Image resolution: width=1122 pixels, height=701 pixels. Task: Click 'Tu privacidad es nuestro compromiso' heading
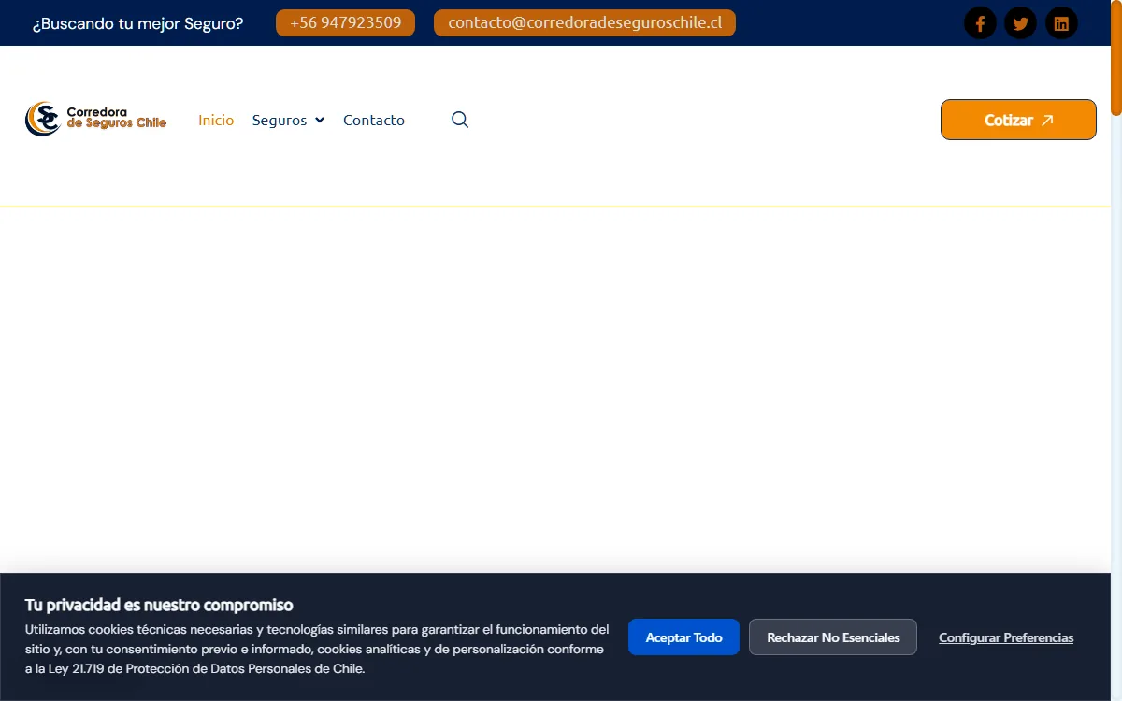[x=159, y=605]
